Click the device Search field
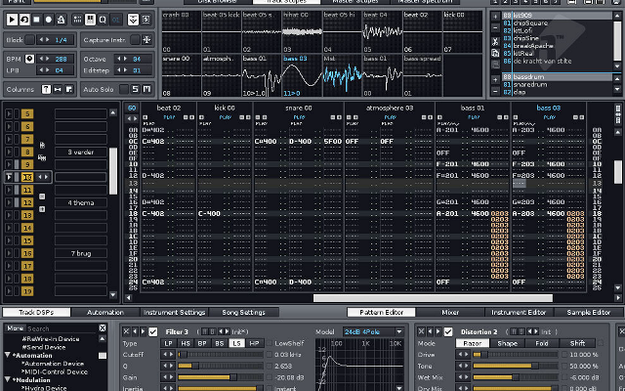This screenshot has height=391, width=625. pos(62,328)
